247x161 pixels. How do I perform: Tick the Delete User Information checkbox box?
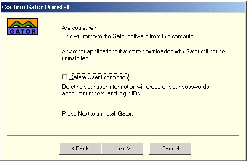(x=64, y=77)
